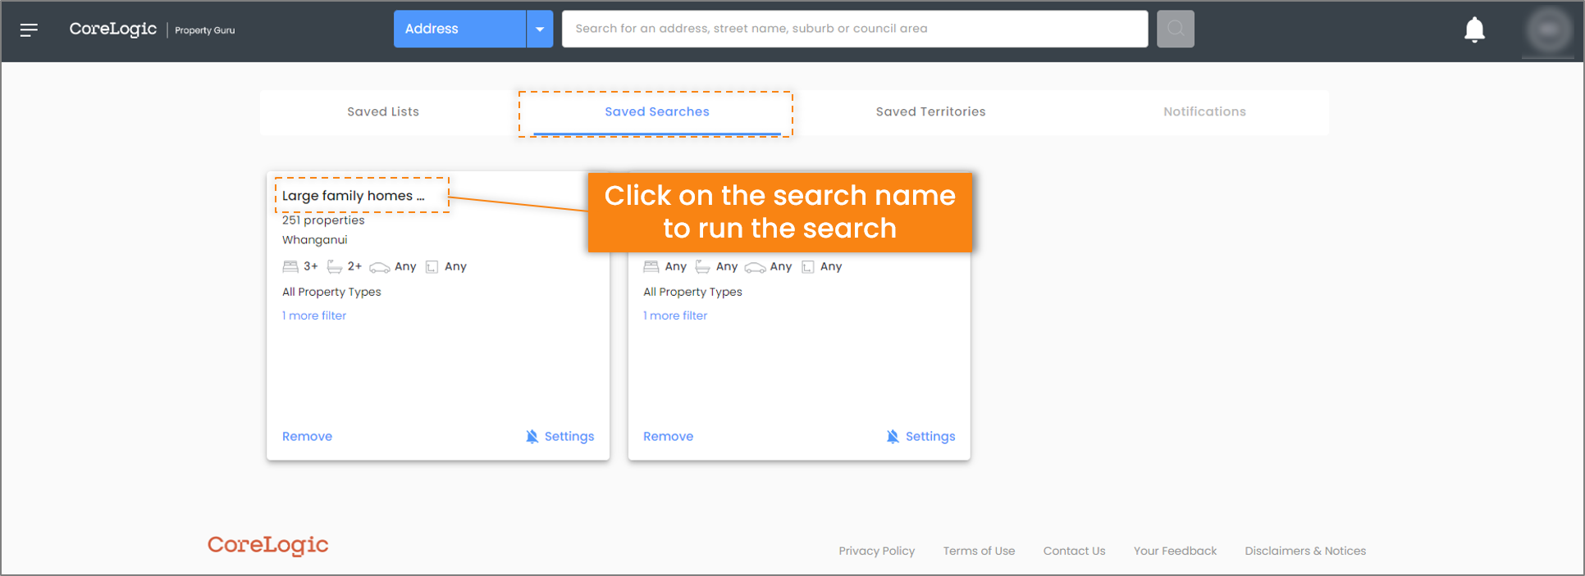Click the bed icon in second card
1585x576 pixels.
pos(651,267)
